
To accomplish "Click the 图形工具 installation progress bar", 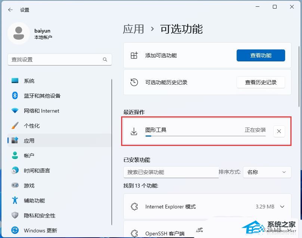I will (205, 136).
